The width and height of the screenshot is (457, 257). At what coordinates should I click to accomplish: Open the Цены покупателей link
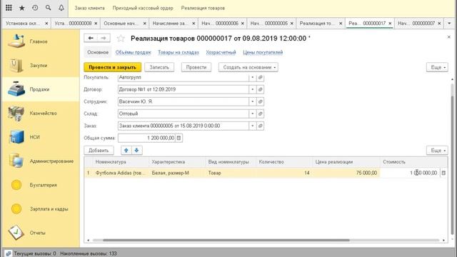tap(263, 52)
